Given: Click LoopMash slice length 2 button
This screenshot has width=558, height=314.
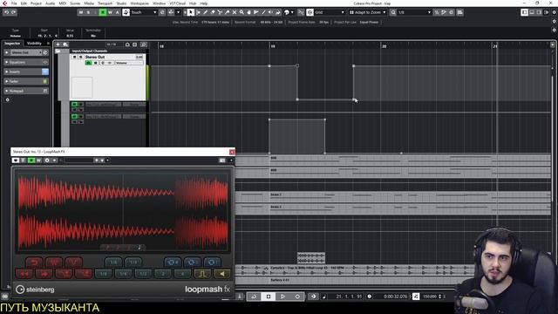Looking at the screenshot, I should click(x=163, y=274).
